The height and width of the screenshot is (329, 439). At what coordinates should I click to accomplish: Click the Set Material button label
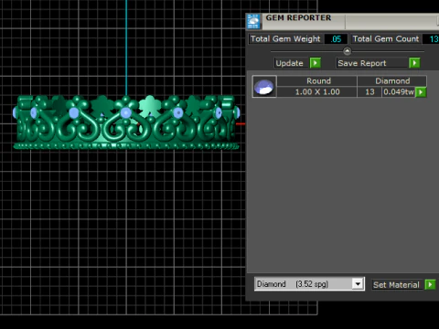(x=396, y=285)
